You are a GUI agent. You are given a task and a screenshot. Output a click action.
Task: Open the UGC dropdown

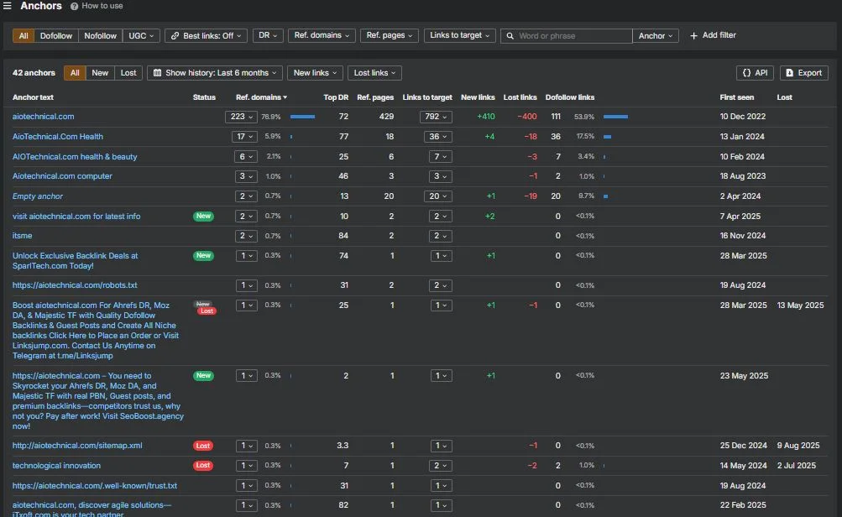click(141, 36)
